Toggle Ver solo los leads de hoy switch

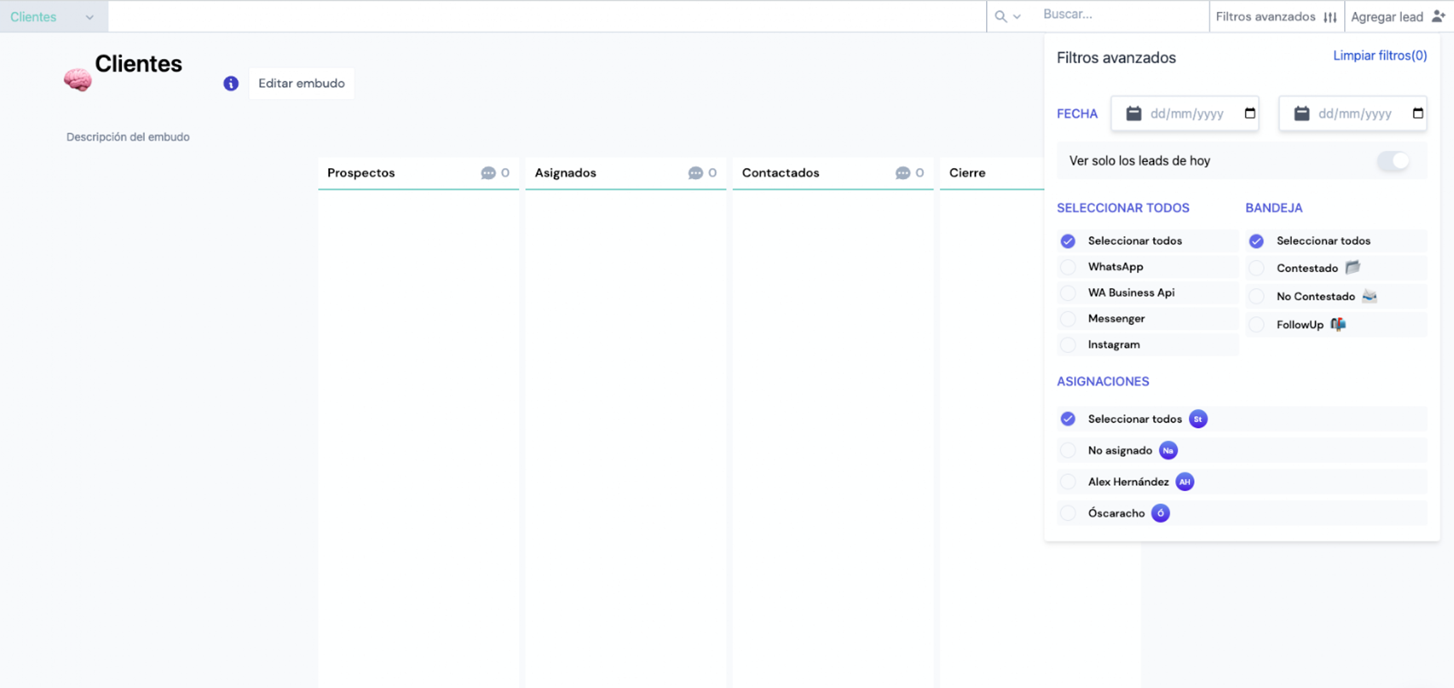pyautogui.click(x=1393, y=161)
